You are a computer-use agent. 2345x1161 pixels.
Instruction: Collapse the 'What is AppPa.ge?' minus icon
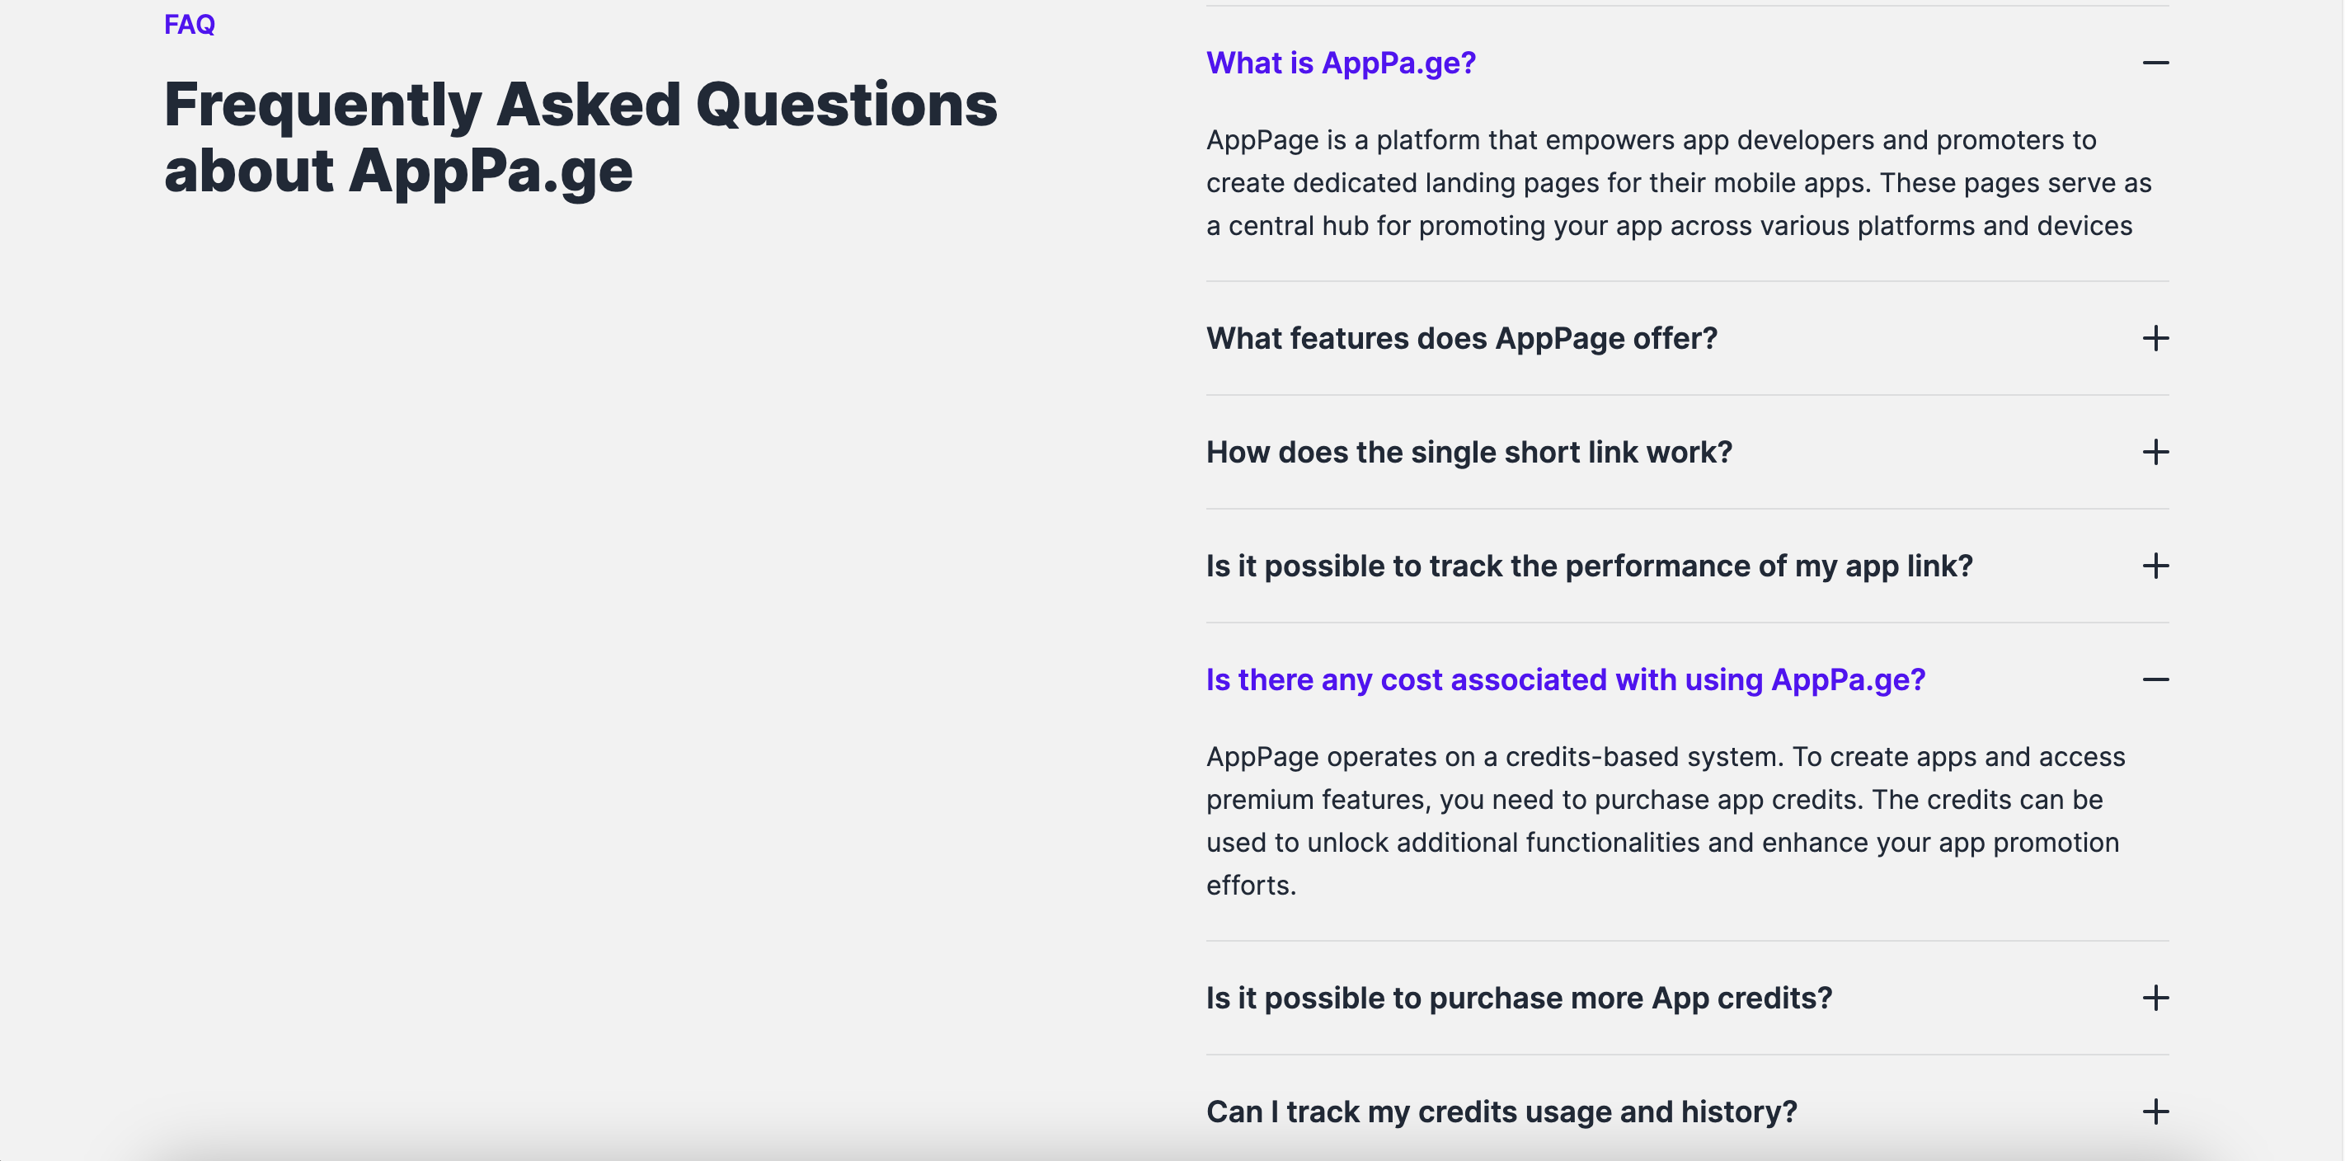pos(2155,63)
